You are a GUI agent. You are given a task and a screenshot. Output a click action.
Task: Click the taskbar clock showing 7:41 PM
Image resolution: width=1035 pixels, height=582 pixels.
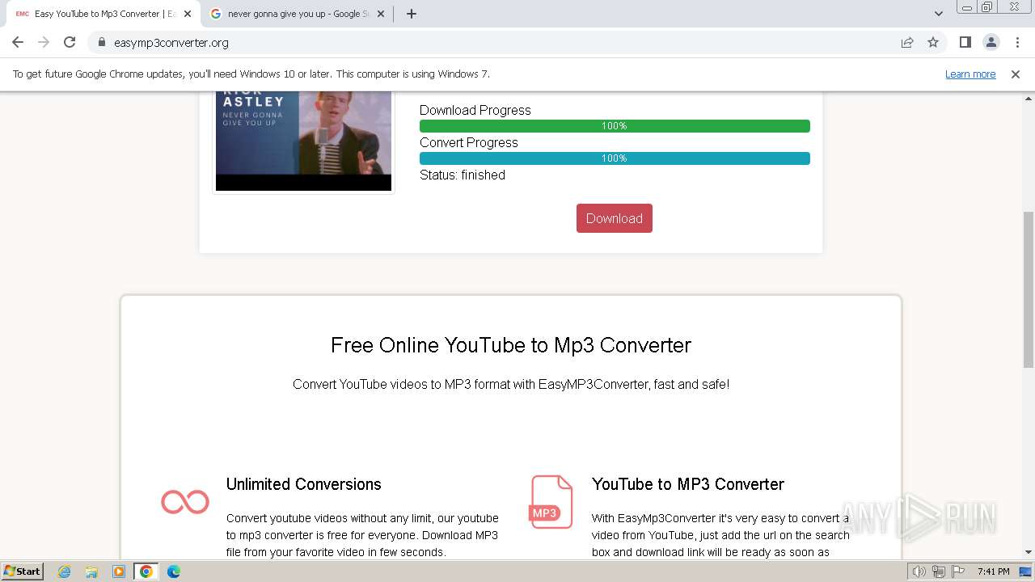[x=994, y=571]
